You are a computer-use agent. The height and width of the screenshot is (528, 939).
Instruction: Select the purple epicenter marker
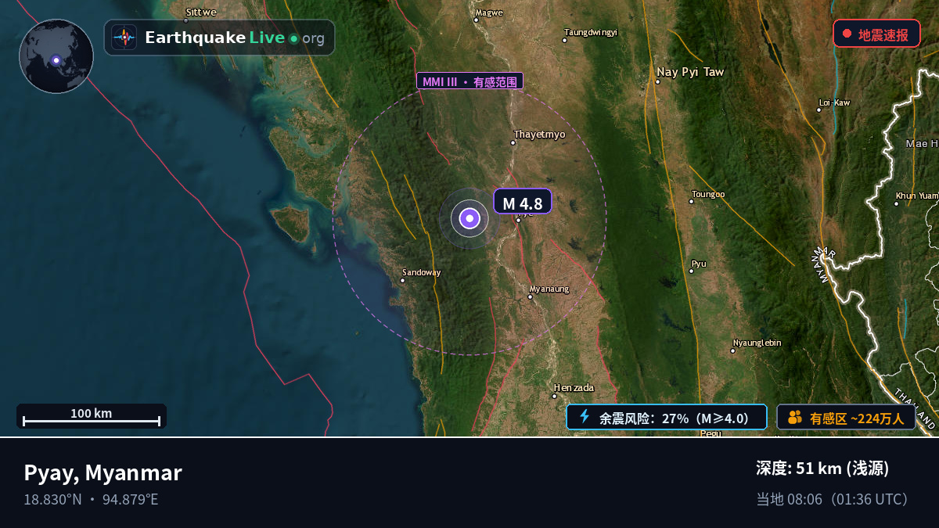pyautogui.click(x=469, y=219)
